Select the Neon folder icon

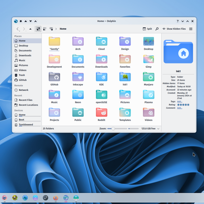coord(78,94)
